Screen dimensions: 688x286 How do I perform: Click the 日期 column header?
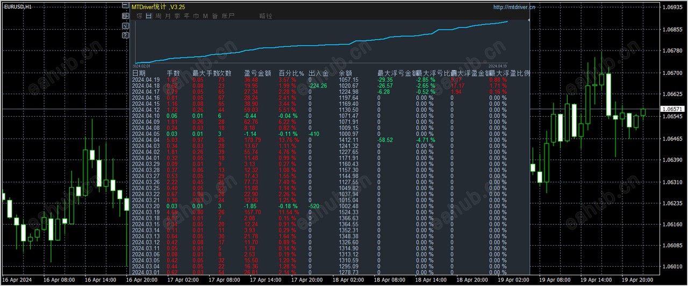point(139,73)
